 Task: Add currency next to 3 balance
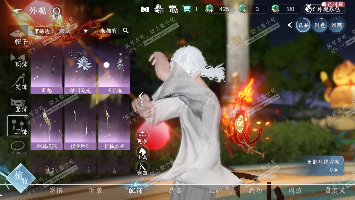pyautogui.click(x=243, y=9)
